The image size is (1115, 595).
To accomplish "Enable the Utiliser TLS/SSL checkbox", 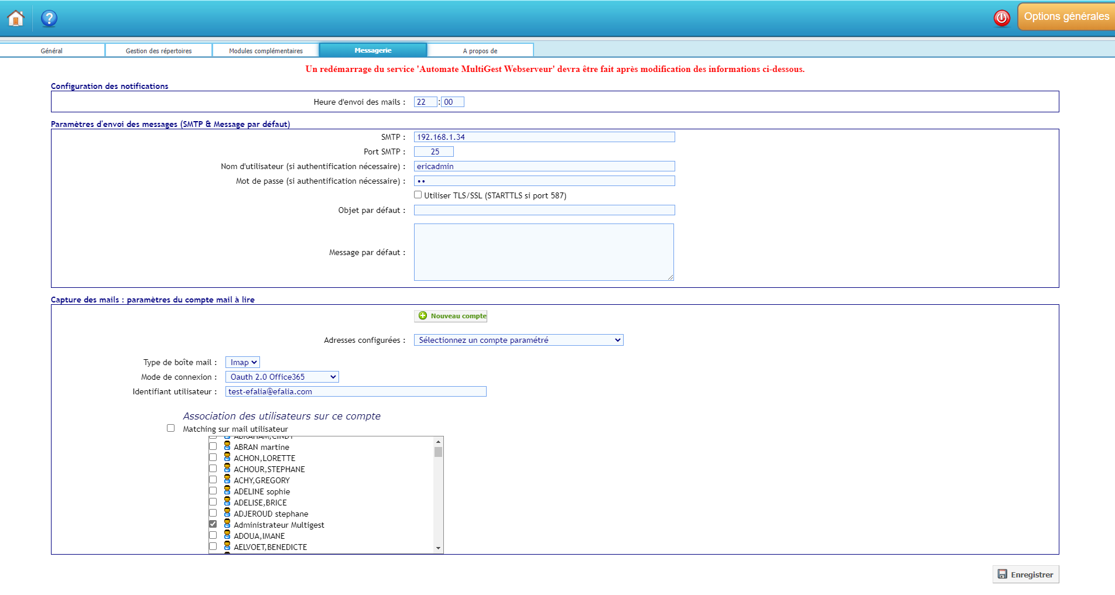I will (418, 195).
